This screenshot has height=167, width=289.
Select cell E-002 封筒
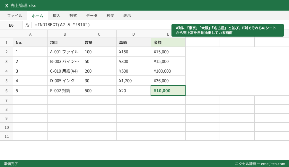[65, 91]
